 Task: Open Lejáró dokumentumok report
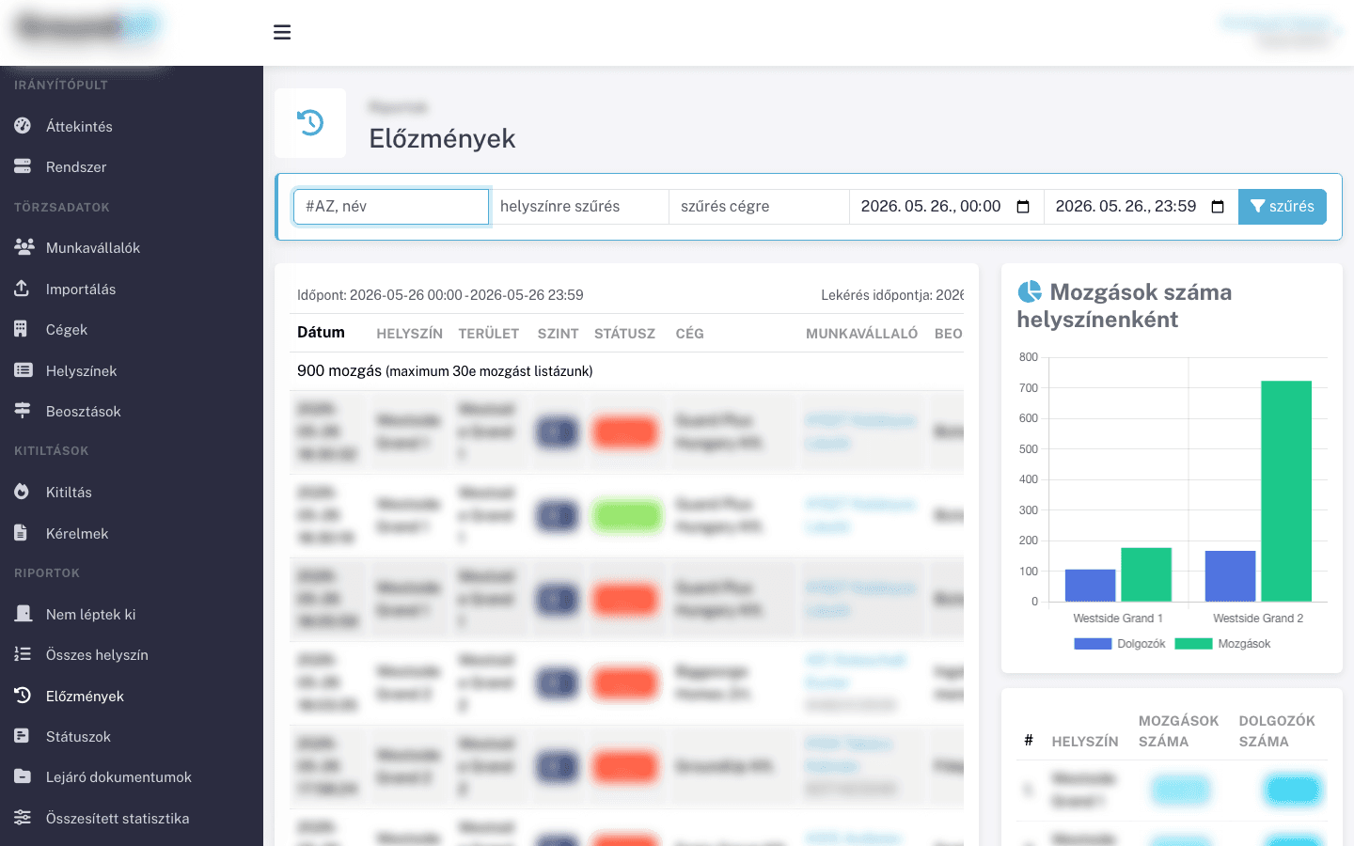[118, 776]
